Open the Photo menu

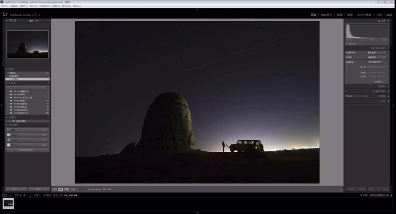(x=33, y=6)
